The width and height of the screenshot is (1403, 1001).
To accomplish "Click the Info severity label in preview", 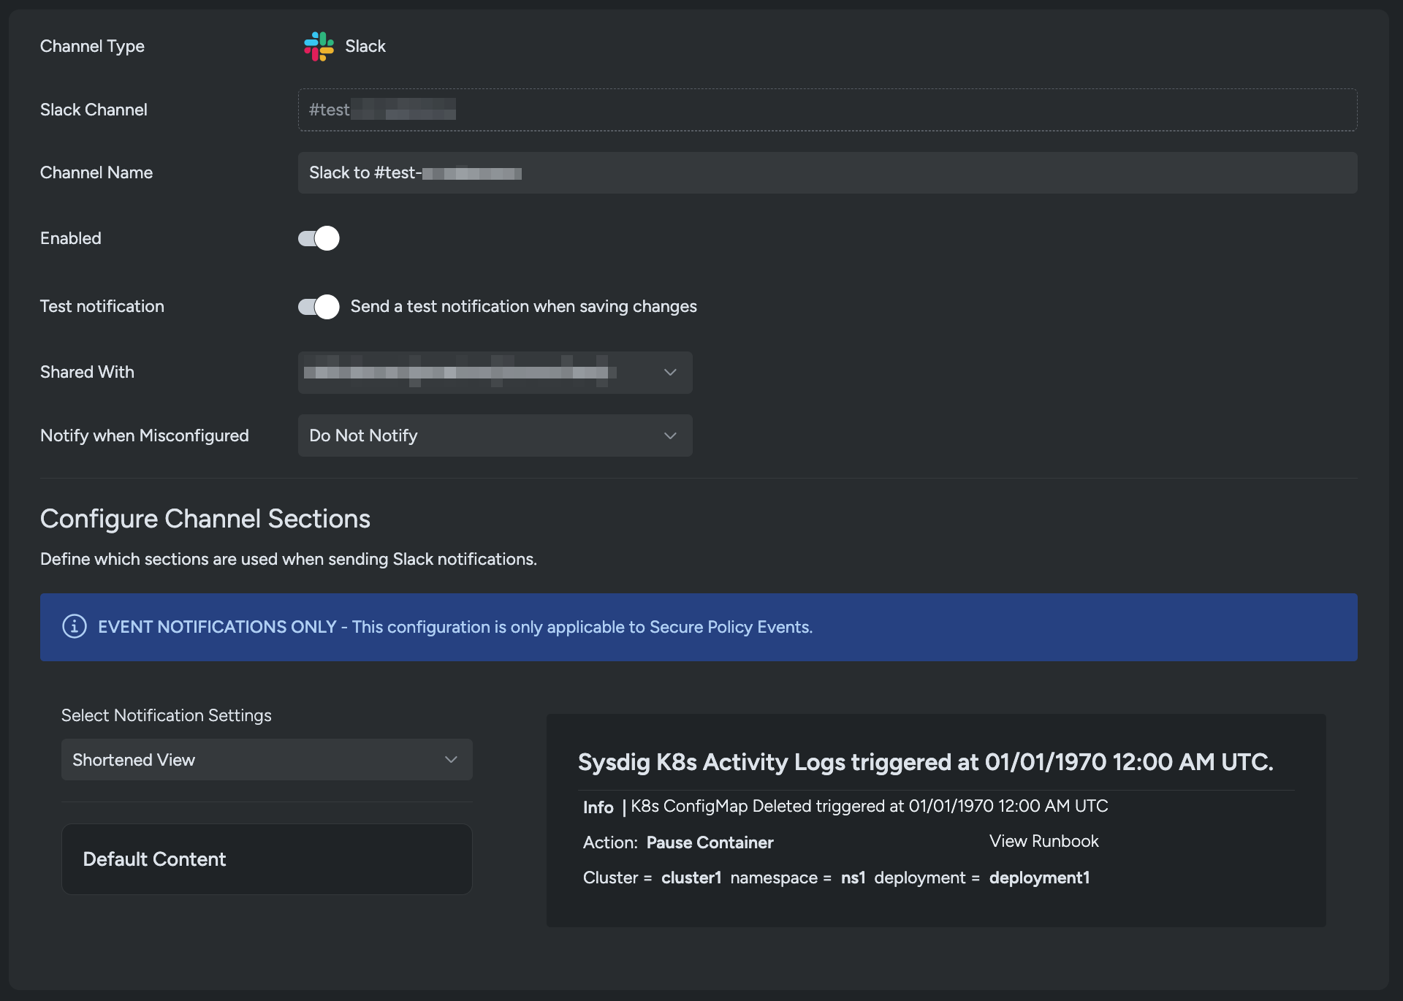I will coord(598,807).
